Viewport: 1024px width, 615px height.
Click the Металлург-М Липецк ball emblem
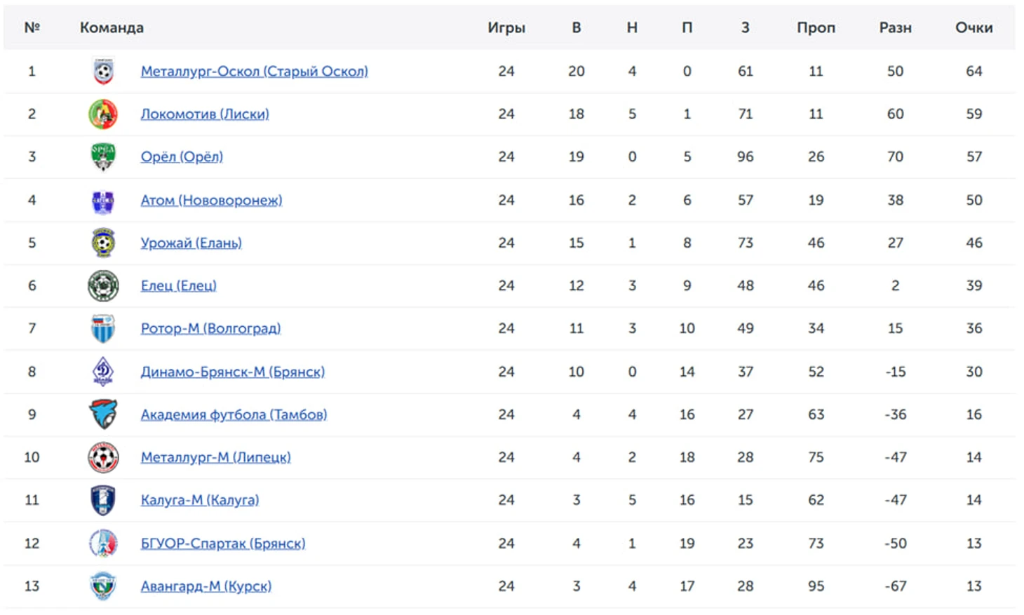click(x=103, y=457)
